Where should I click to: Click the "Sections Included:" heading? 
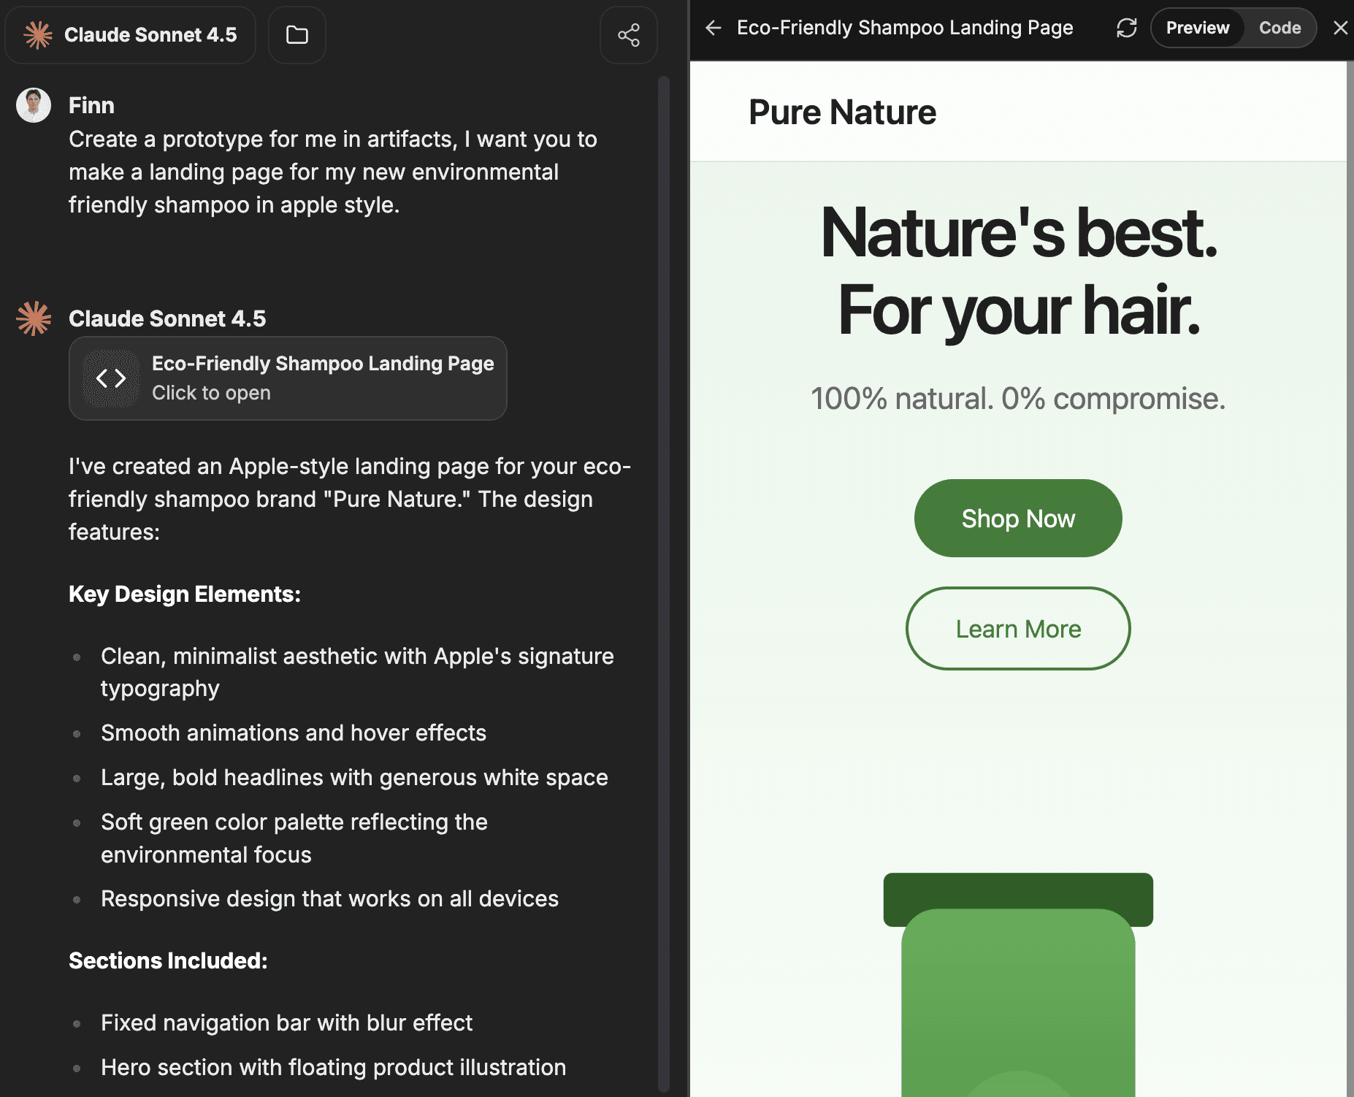point(168,961)
